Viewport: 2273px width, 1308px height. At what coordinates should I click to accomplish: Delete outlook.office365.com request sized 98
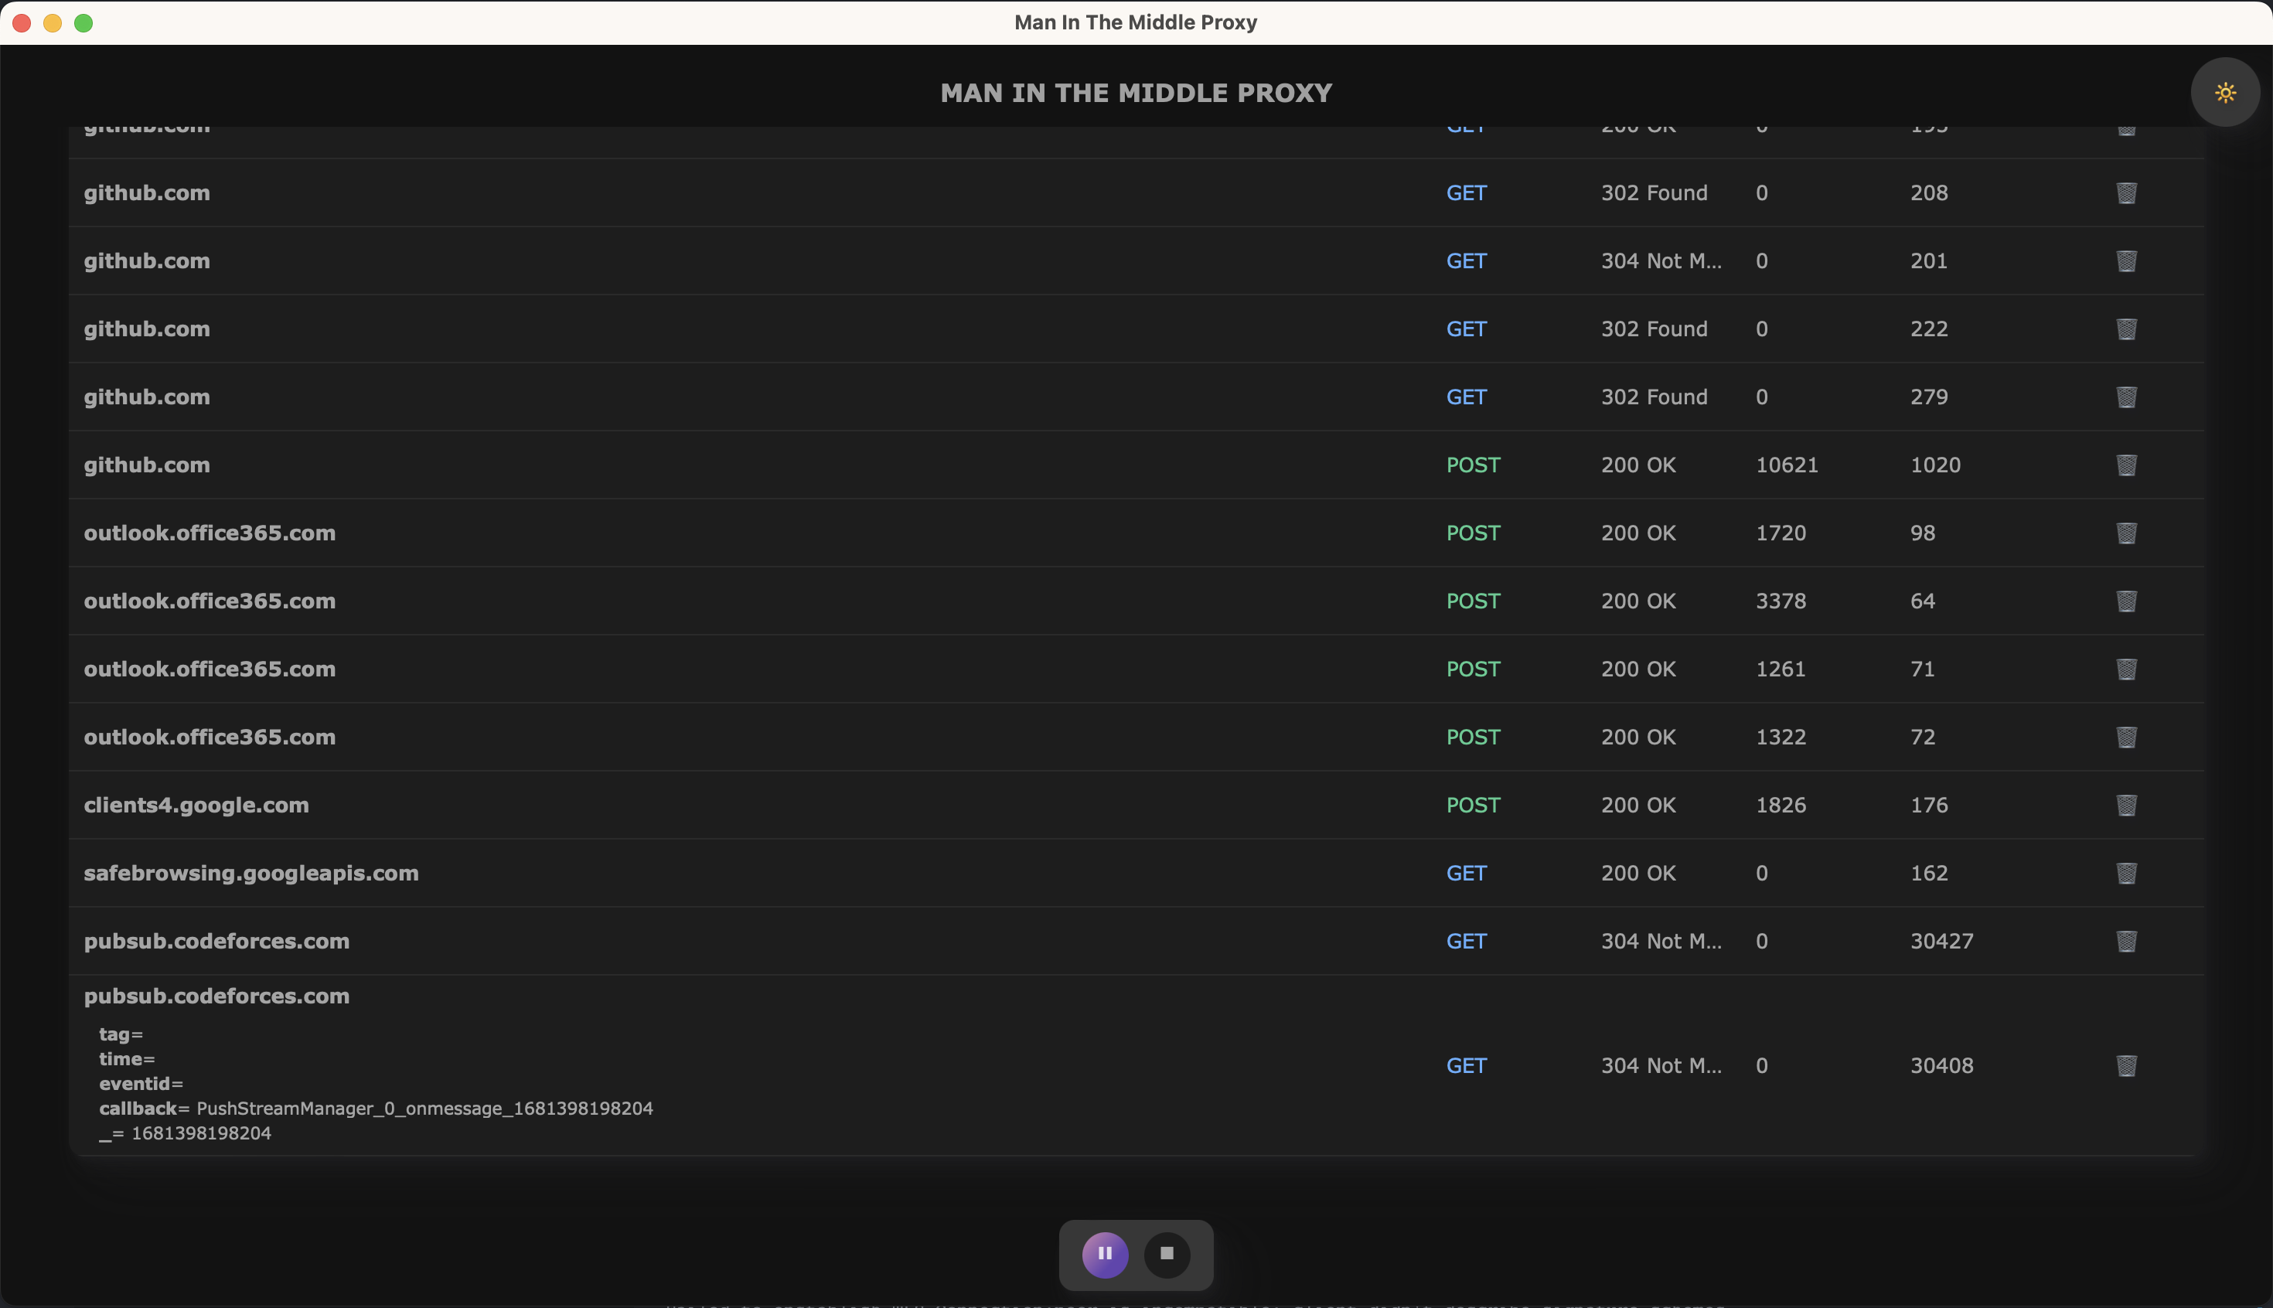click(2125, 533)
